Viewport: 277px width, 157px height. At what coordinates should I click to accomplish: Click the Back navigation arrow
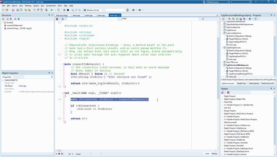click(x=133, y=10)
